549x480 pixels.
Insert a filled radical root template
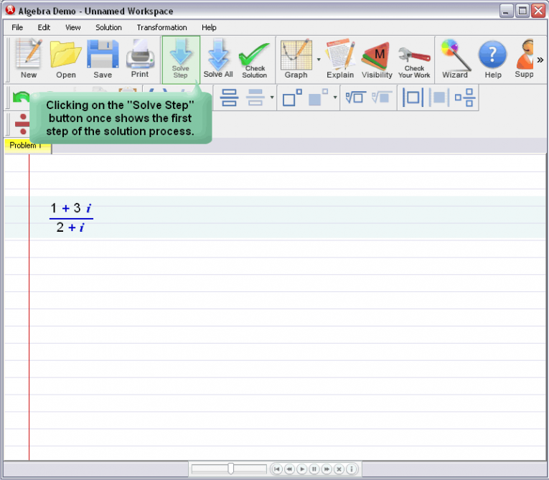pos(381,98)
